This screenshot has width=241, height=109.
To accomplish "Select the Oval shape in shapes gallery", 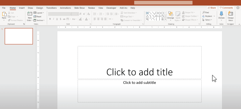I will click(160, 13).
